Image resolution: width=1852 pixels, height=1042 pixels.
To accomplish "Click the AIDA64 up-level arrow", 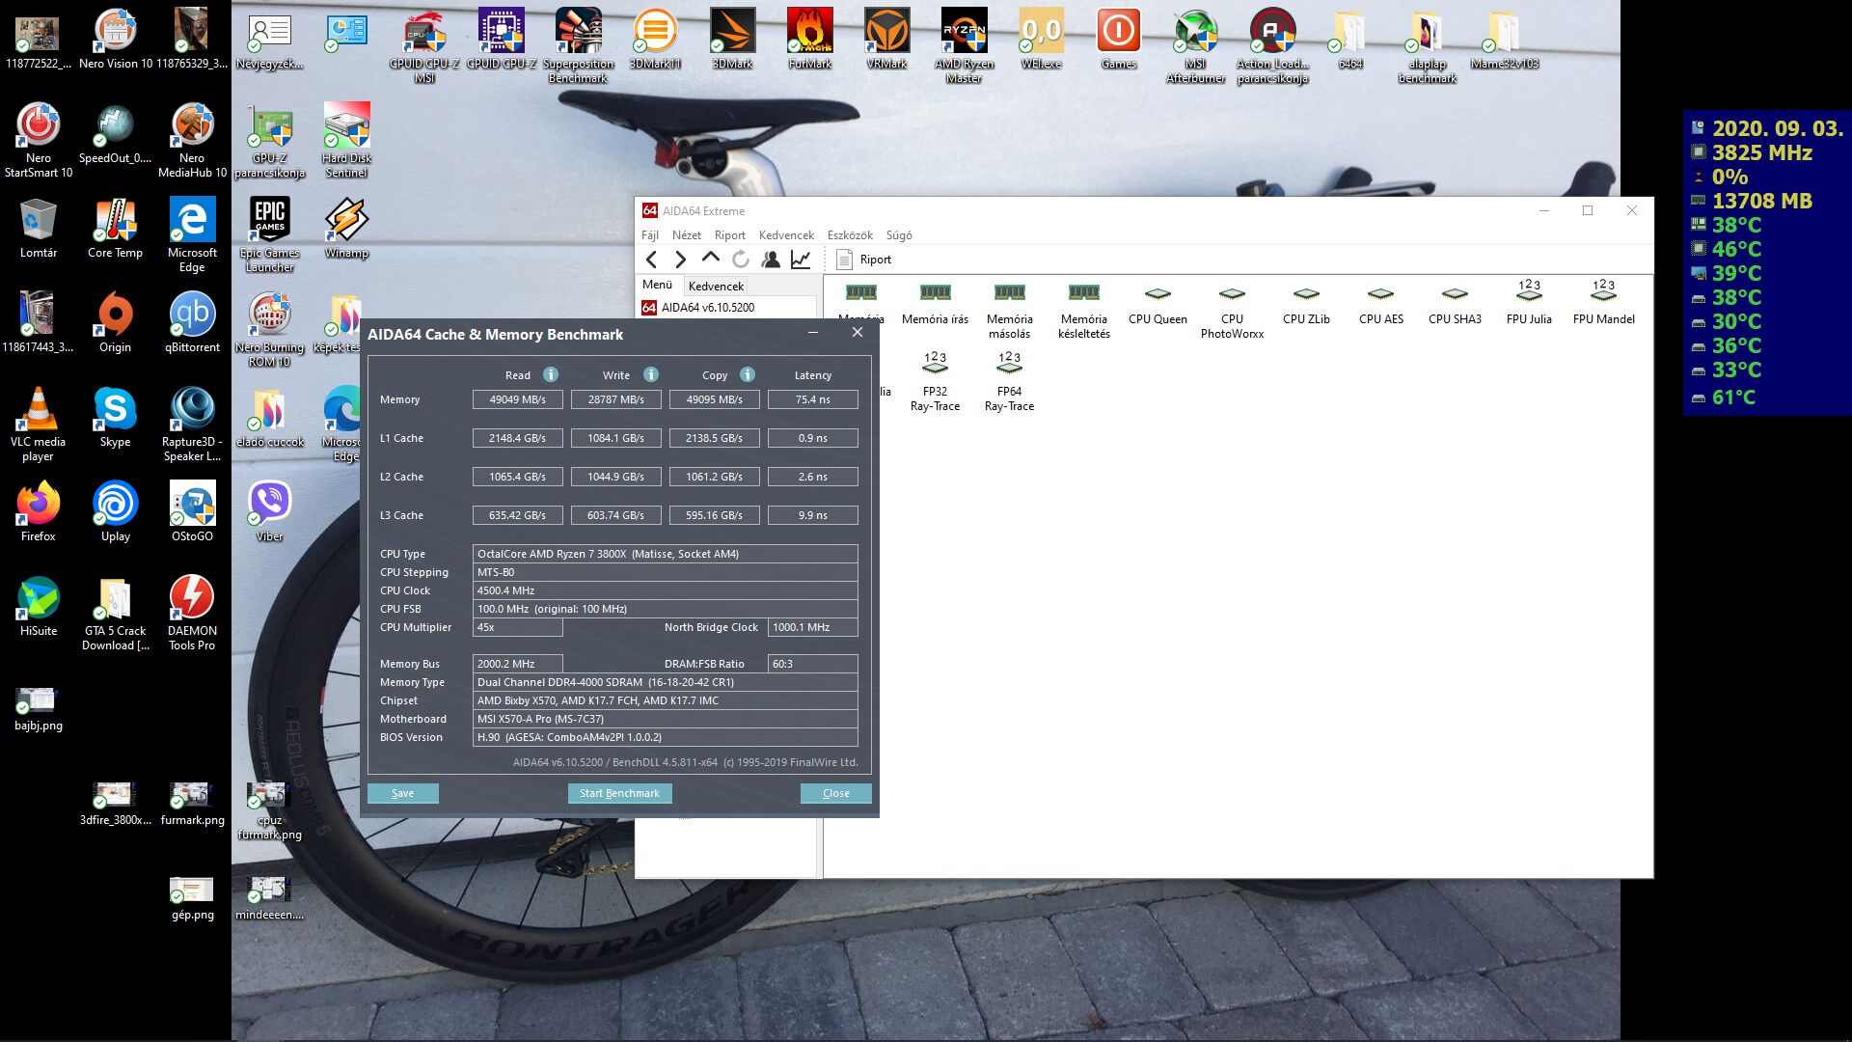I will (711, 258).
